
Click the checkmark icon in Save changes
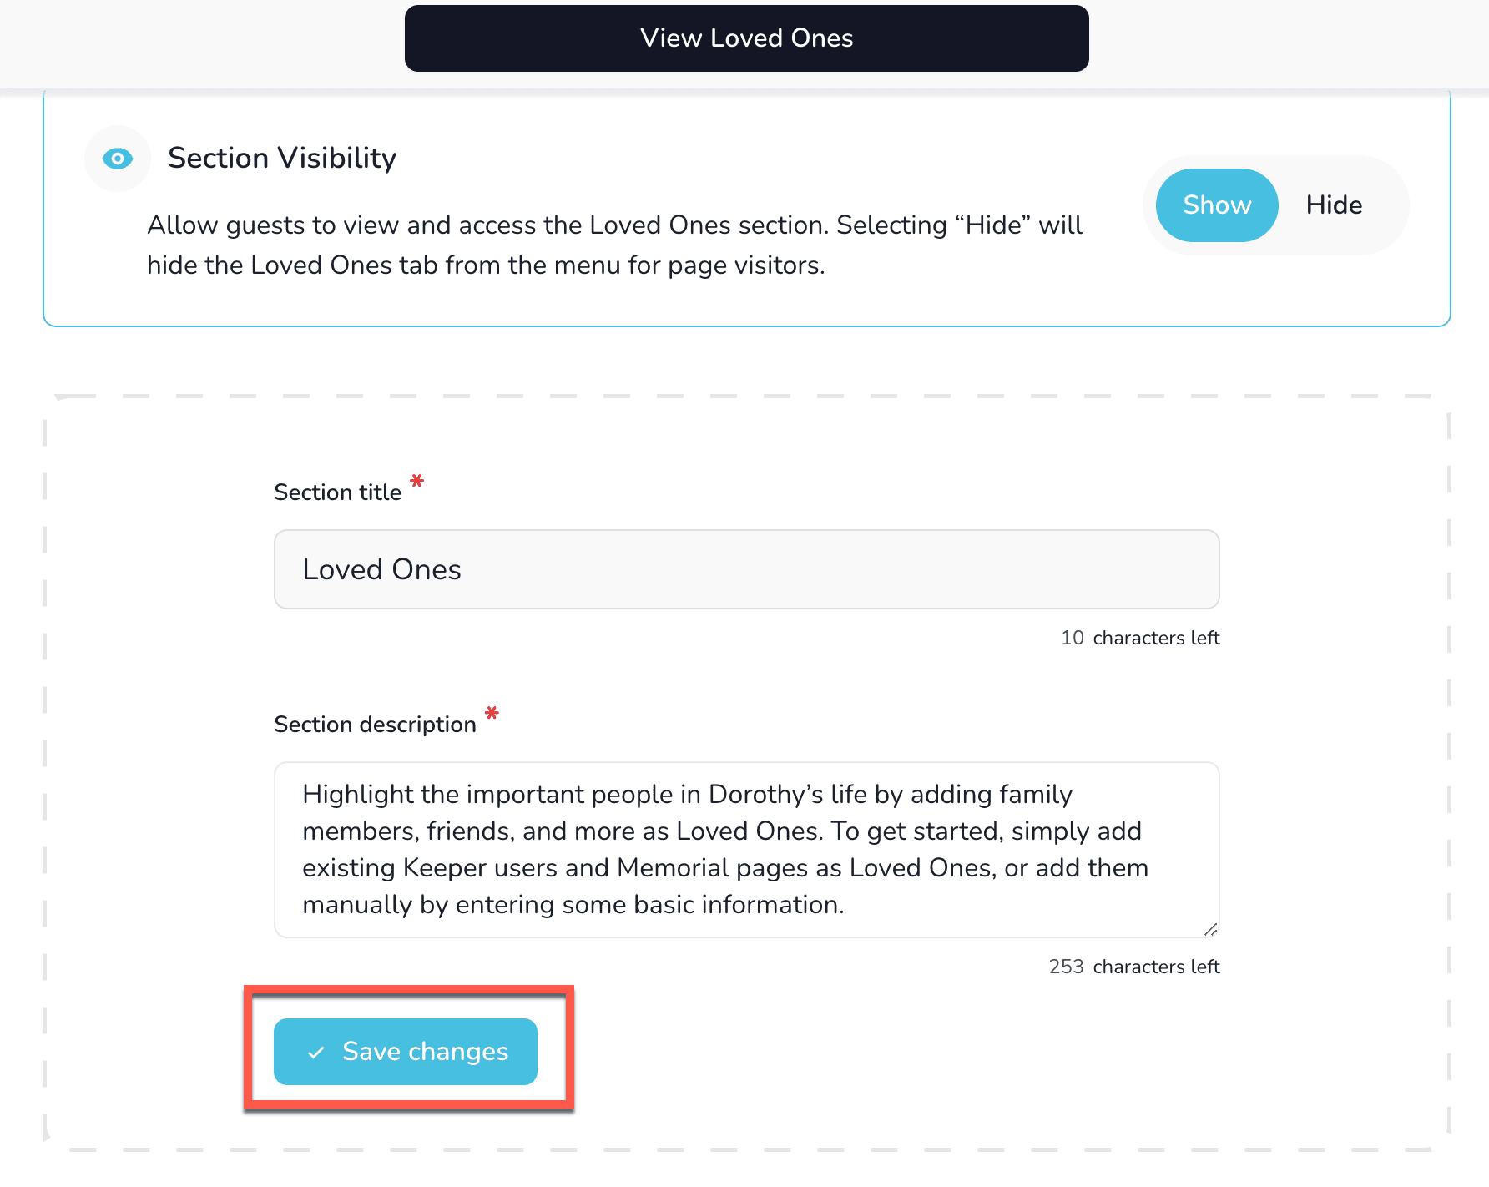[x=316, y=1053]
